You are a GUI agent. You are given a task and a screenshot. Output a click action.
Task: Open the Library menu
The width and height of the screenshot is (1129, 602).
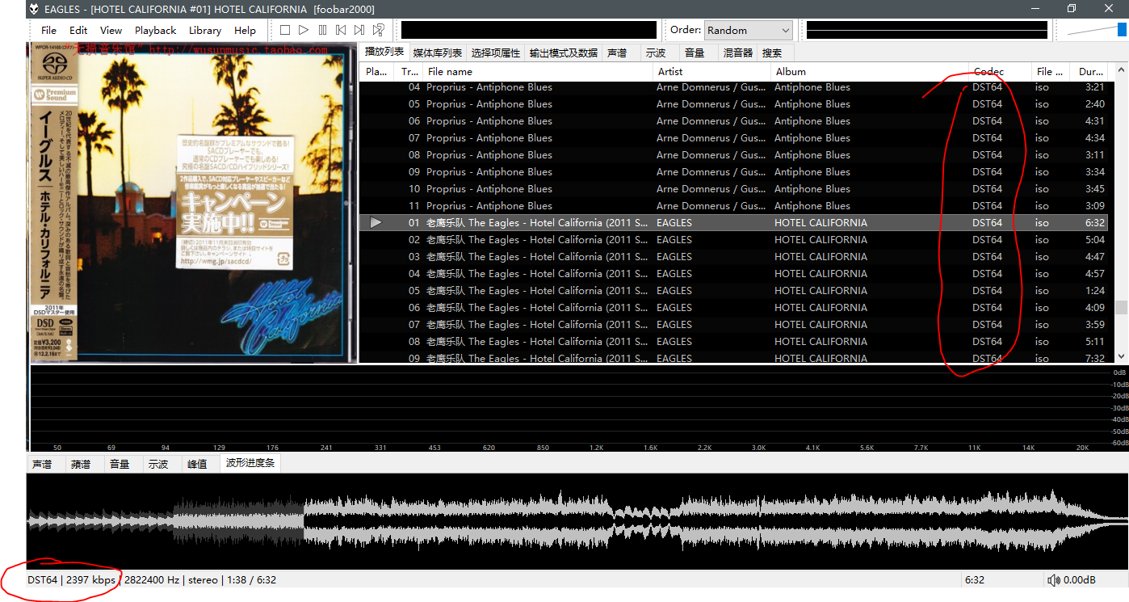[x=204, y=31]
